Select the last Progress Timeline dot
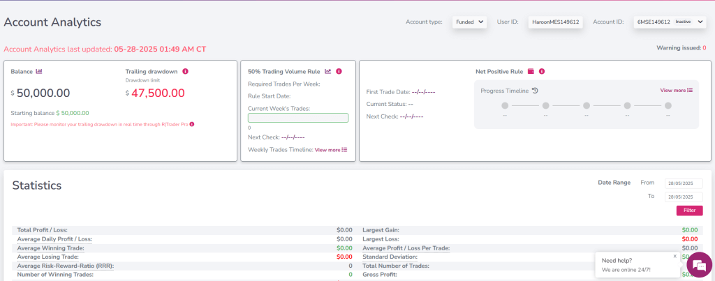The height and width of the screenshot is (281, 715). click(x=668, y=106)
